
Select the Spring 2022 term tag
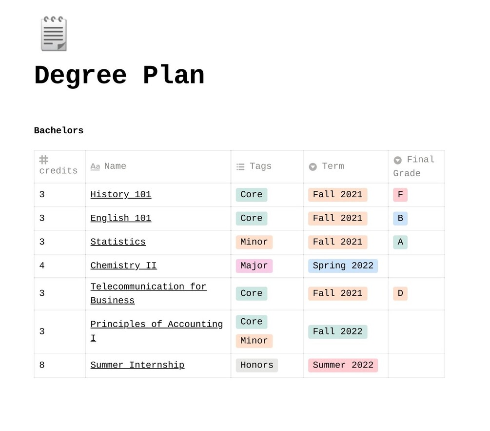click(343, 266)
